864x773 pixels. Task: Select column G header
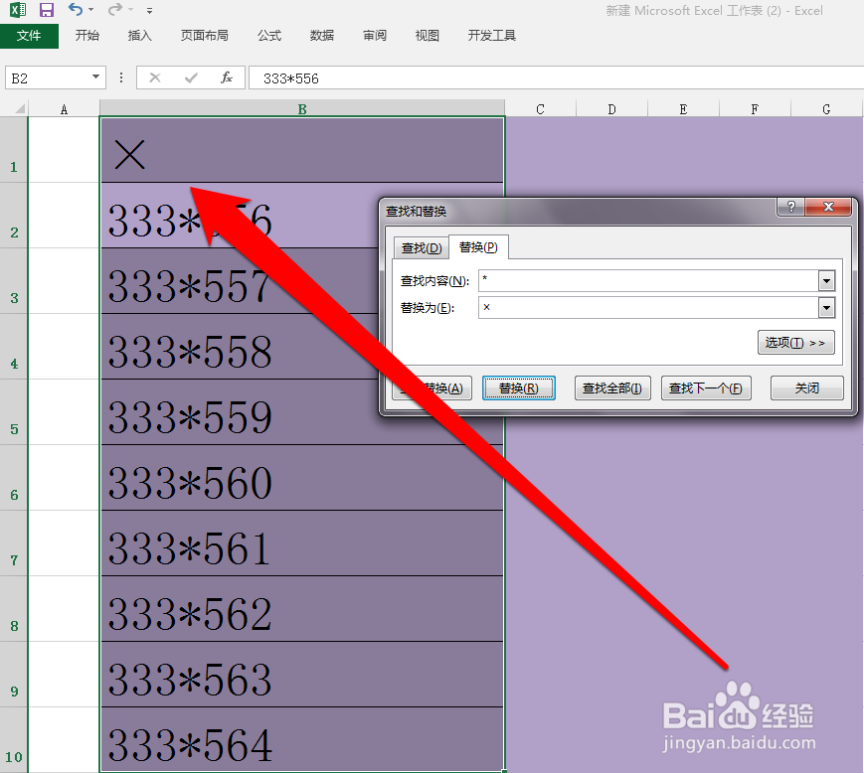pyautogui.click(x=826, y=109)
